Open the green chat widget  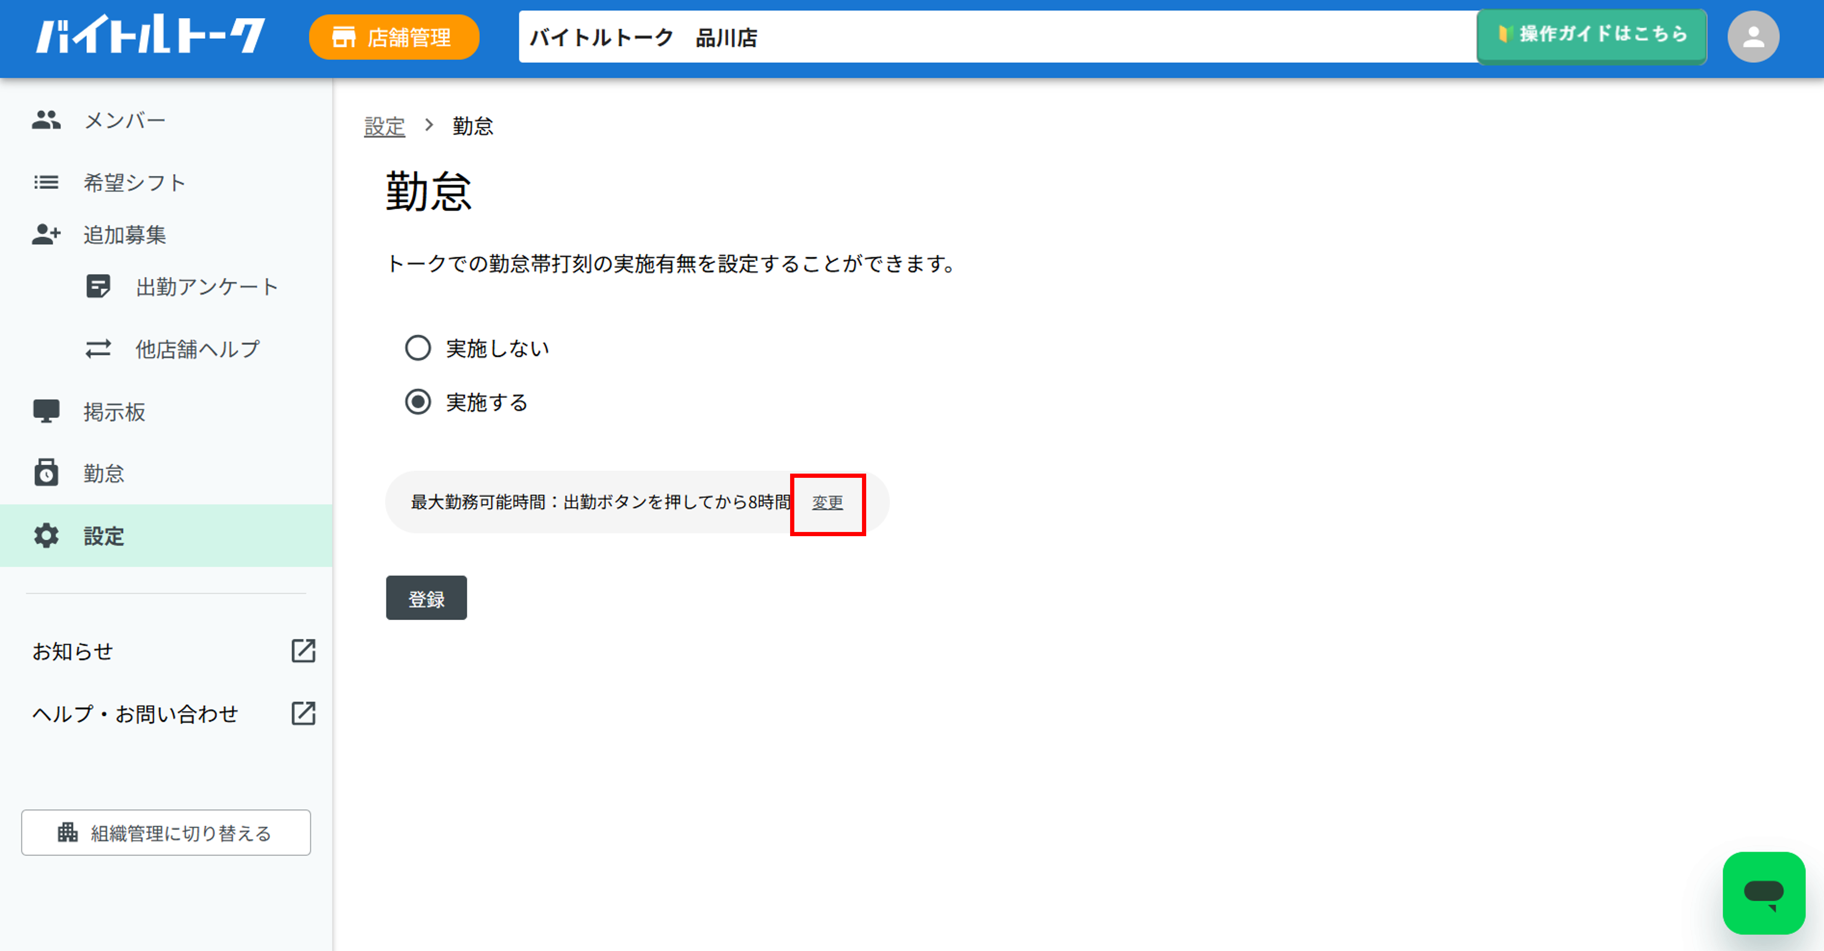(1764, 893)
